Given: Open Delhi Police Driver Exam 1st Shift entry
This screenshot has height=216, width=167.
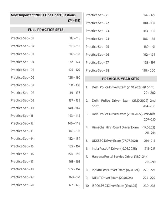Looking at the screenshot, I should 121,90.
